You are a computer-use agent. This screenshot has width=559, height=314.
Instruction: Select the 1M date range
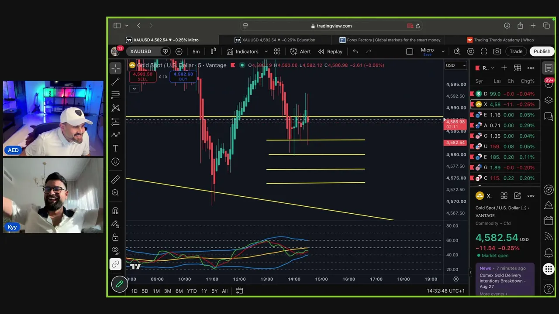pyautogui.click(x=156, y=291)
